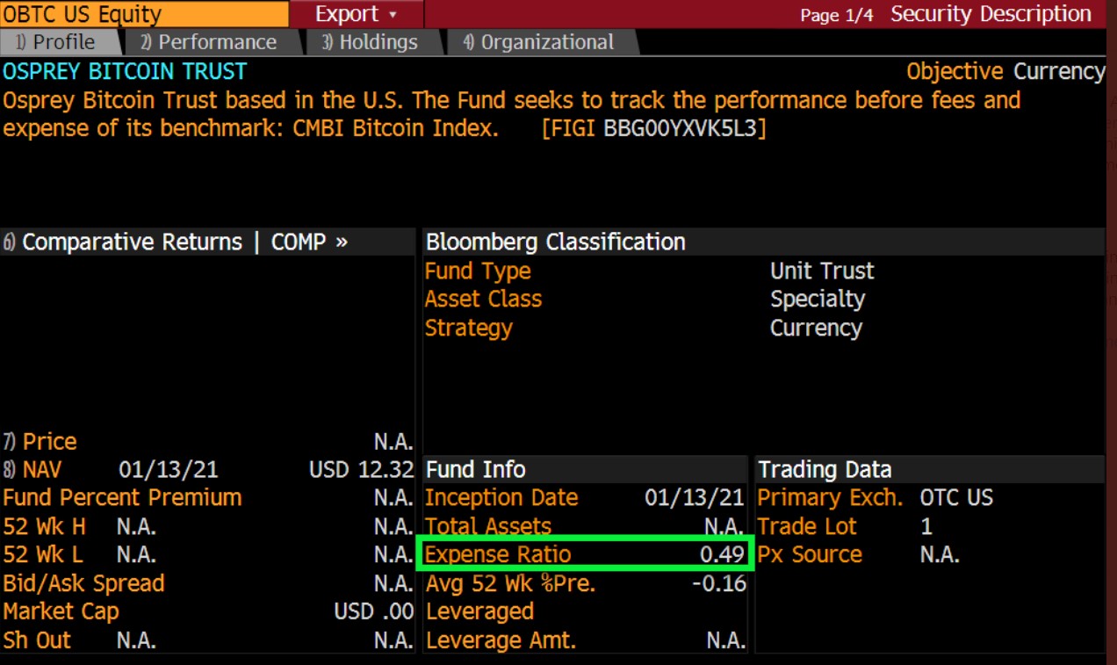Select the Strategy Currency classification
The width and height of the screenshot is (1117, 665).
point(816,328)
